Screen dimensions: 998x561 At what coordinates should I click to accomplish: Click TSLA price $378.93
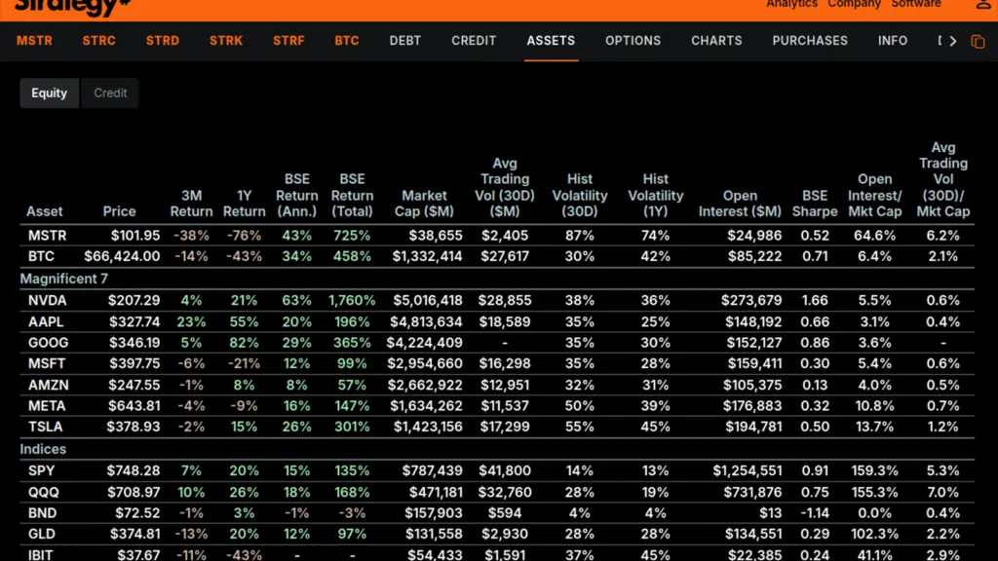pos(133,427)
